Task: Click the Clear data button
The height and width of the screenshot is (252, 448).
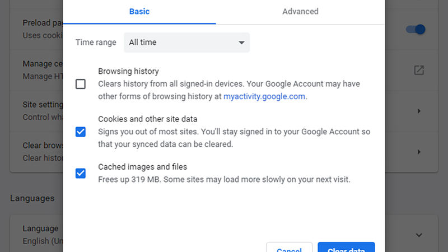Action: coord(346,248)
